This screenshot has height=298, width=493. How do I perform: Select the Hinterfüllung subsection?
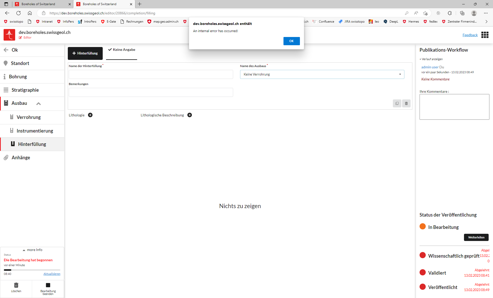point(32,144)
